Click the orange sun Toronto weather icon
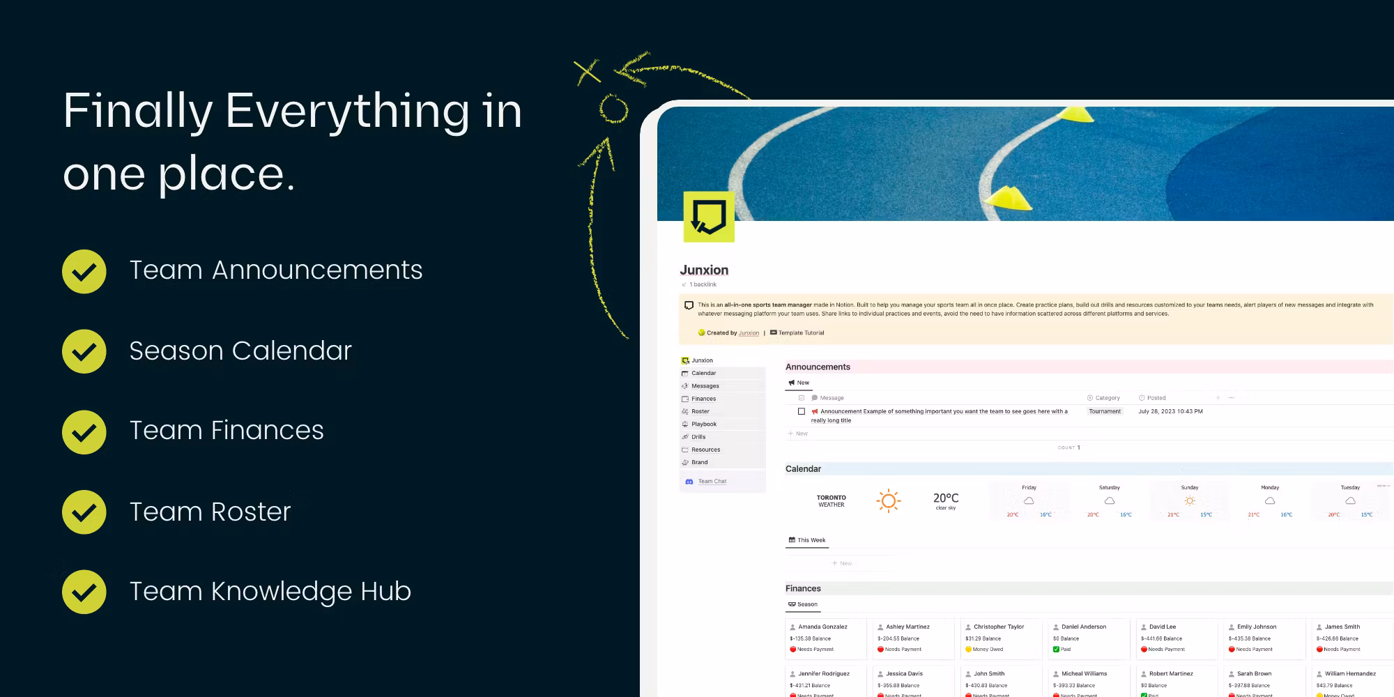 (x=888, y=500)
